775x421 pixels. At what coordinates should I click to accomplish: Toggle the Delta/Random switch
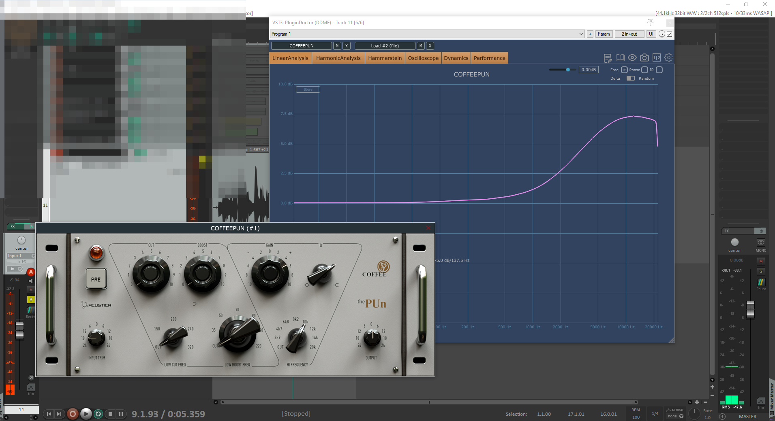(x=631, y=78)
